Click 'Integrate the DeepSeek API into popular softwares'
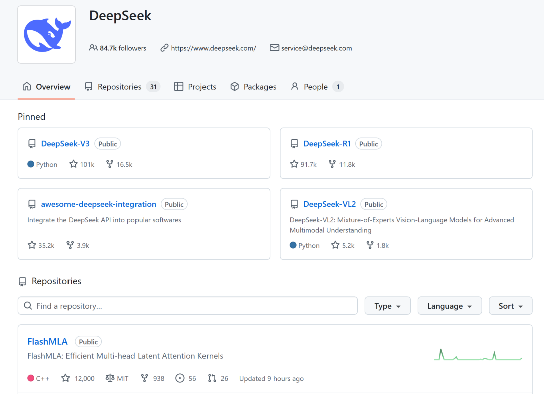The width and height of the screenshot is (544, 394). point(104,220)
